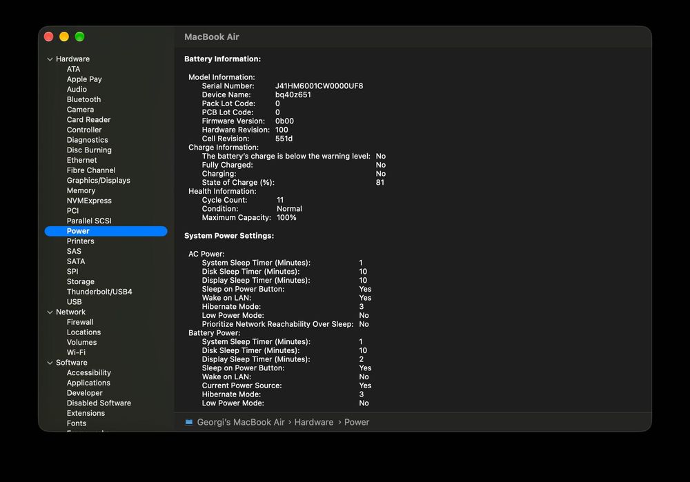Screen dimensions: 690x482
Task: Click Hardware in the path bar
Action: pos(314,422)
